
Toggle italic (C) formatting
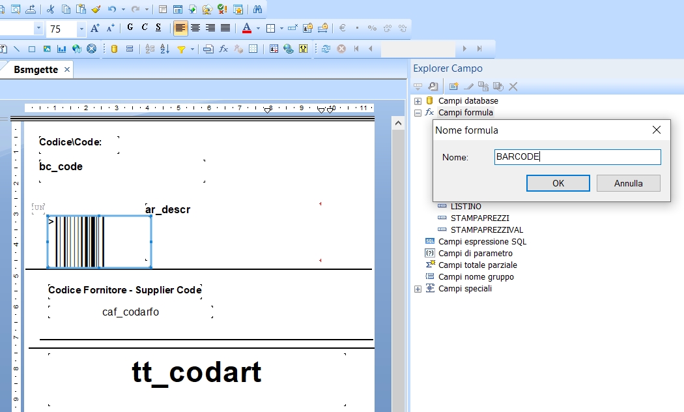click(x=145, y=28)
